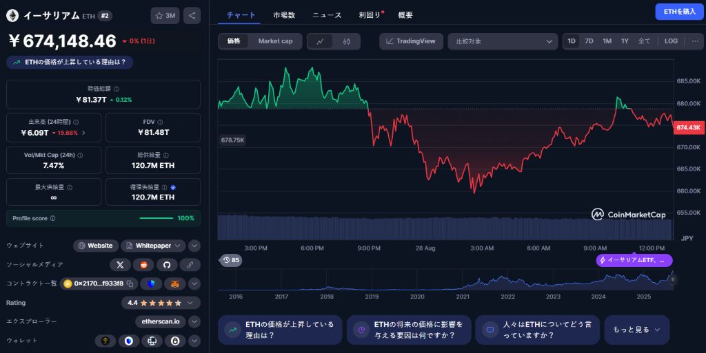
Task: Add ETH to watchlist with star button
Action: pos(165,16)
